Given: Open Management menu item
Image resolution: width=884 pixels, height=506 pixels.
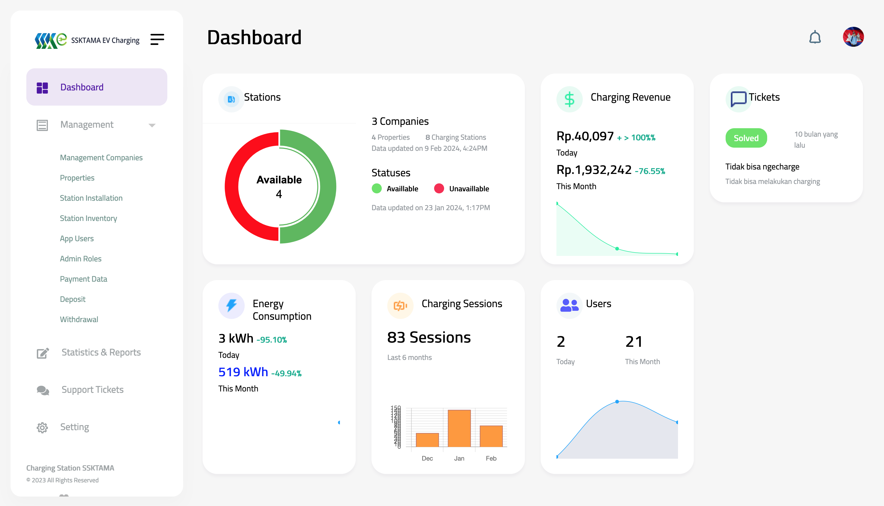Looking at the screenshot, I should click(x=87, y=125).
